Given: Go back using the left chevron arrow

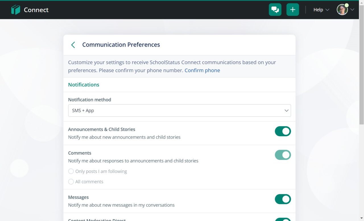Looking at the screenshot, I should (x=73, y=45).
